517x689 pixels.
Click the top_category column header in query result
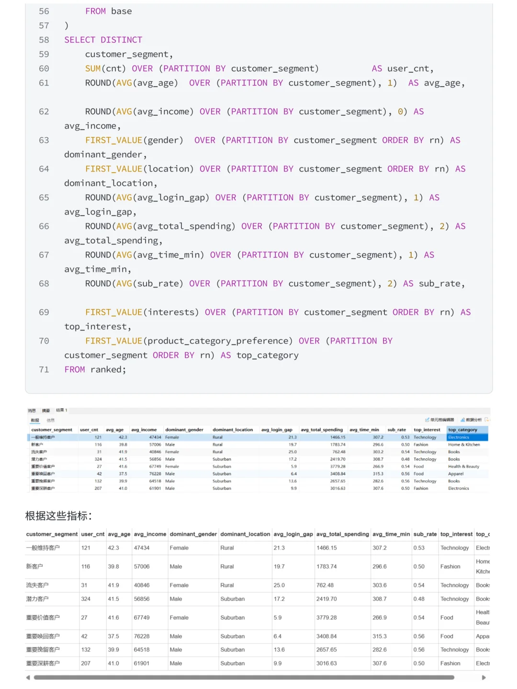(467, 430)
